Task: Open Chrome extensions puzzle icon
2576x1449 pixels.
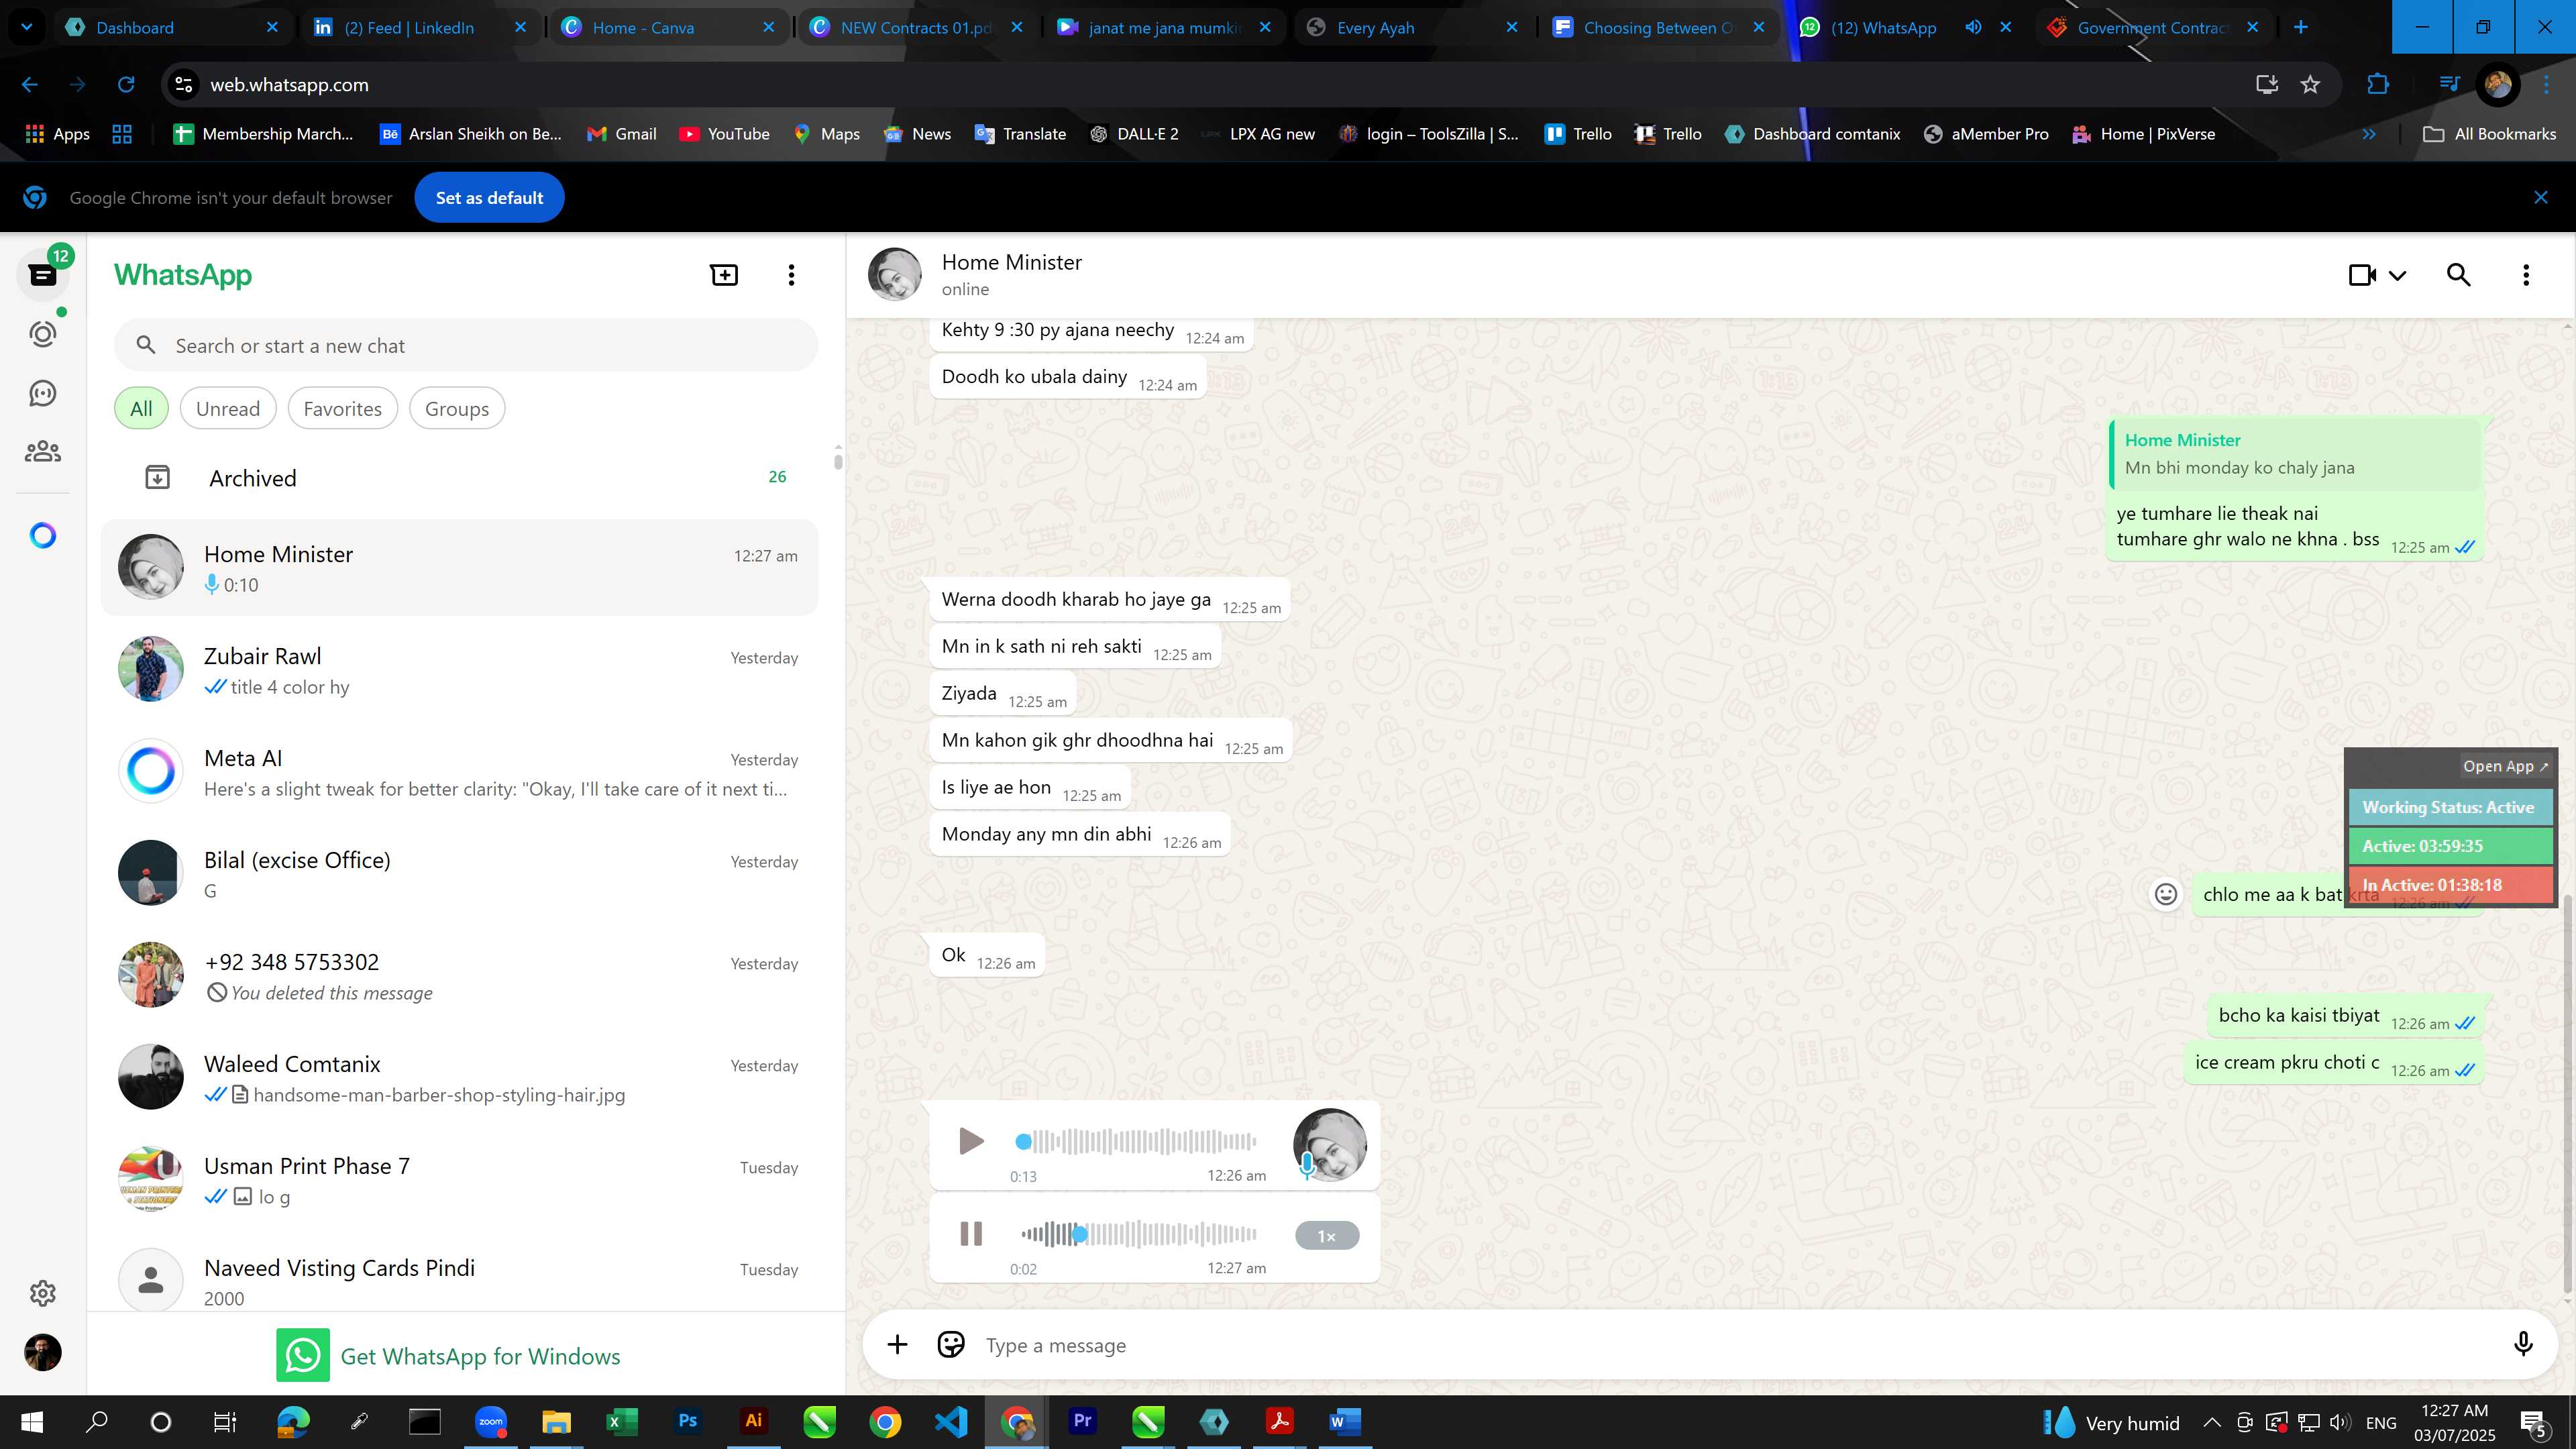Action: [2378, 85]
